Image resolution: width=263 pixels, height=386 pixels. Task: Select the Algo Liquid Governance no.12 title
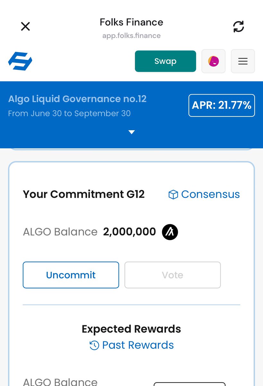(x=77, y=99)
